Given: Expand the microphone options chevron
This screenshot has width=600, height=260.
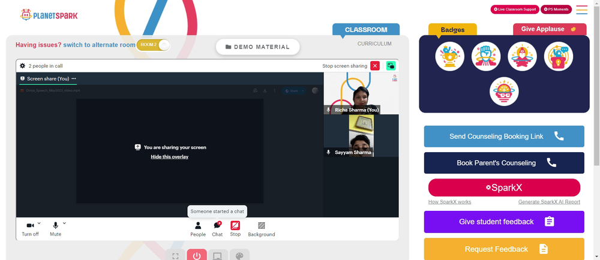Looking at the screenshot, I should point(64,223).
